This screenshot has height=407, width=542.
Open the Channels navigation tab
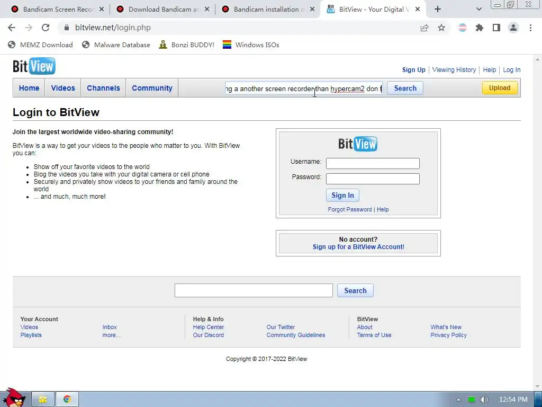coord(103,88)
